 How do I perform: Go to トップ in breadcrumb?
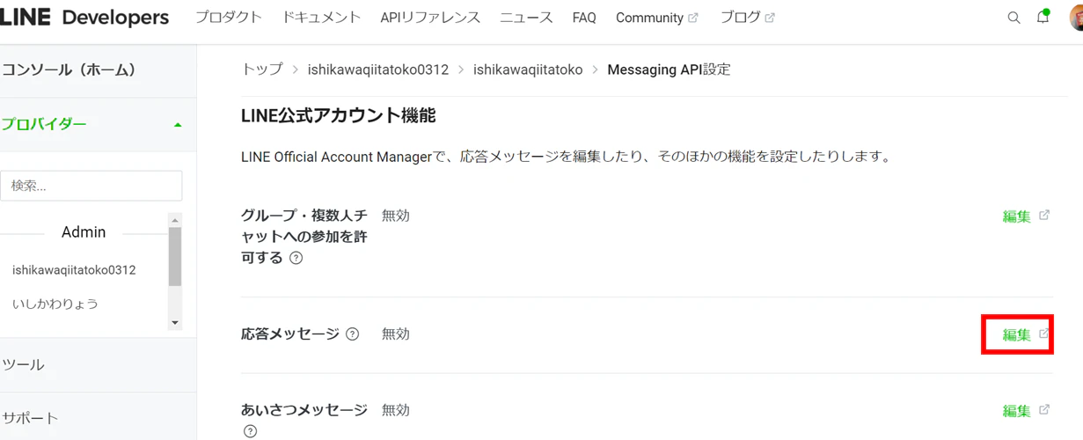click(262, 70)
